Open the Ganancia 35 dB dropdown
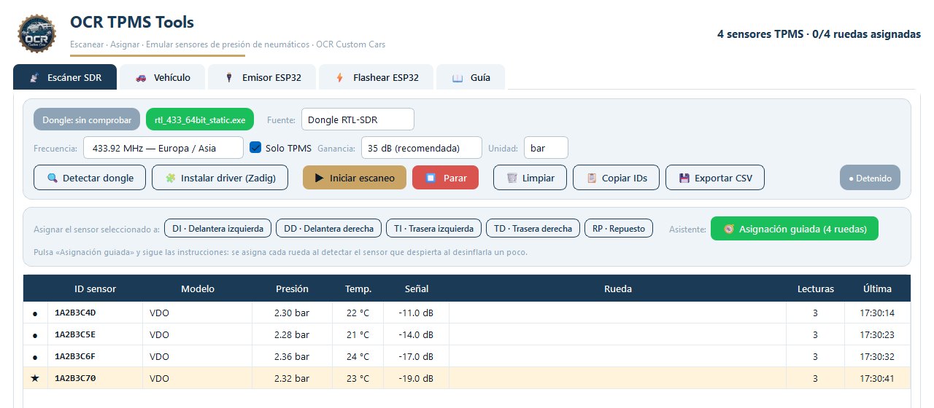The height and width of the screenshot is (408, 934). (x=422, y=148)
